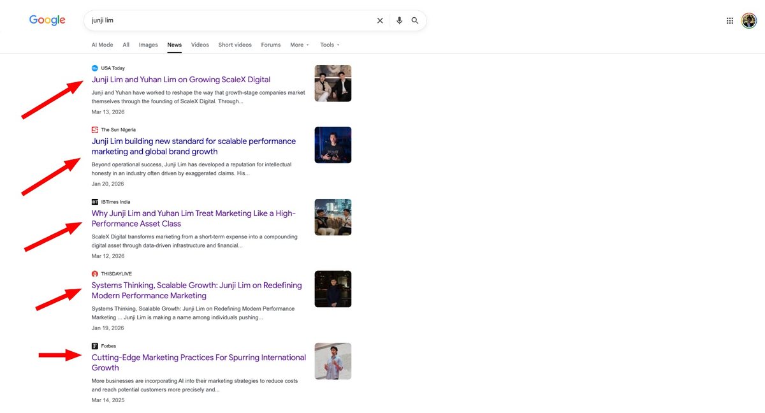This screenshot has width=765, height=413.
Task: Click snippet 'Beyond operational success, Junji Lim'
Action: (x=191, y=169)
